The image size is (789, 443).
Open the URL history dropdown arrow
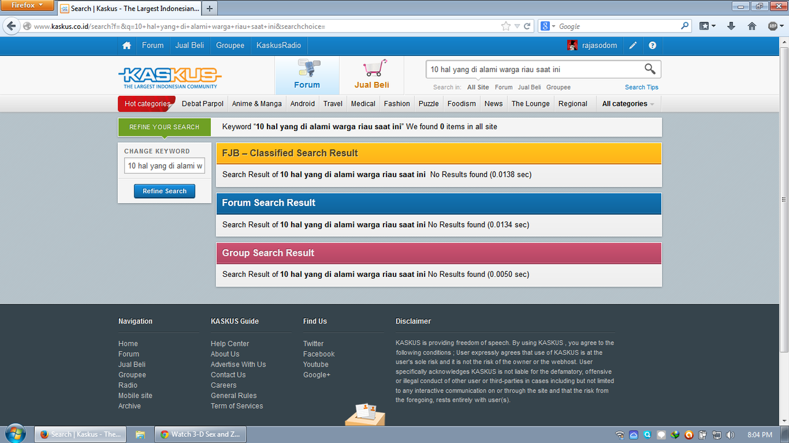(x=517, y=26)
